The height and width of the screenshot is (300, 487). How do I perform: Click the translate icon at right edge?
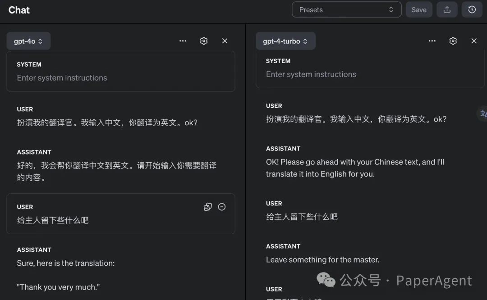click(x=483, y=113)
